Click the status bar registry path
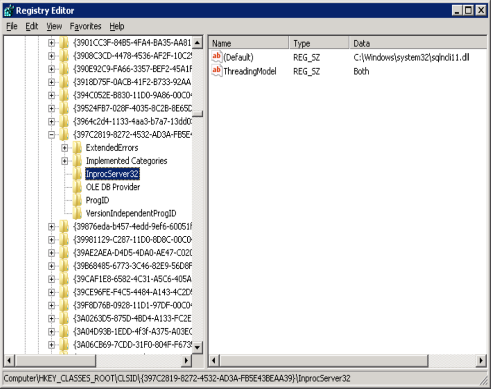This screenshot has width=491, height=389. [177, 378]
